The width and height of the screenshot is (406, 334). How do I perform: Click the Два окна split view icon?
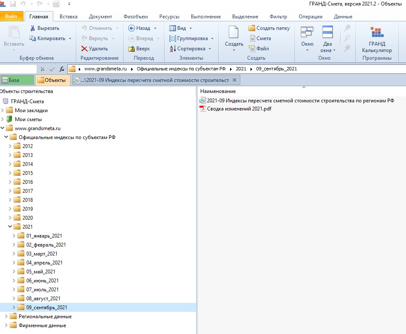pyautogui.click(x=327, y=33)
